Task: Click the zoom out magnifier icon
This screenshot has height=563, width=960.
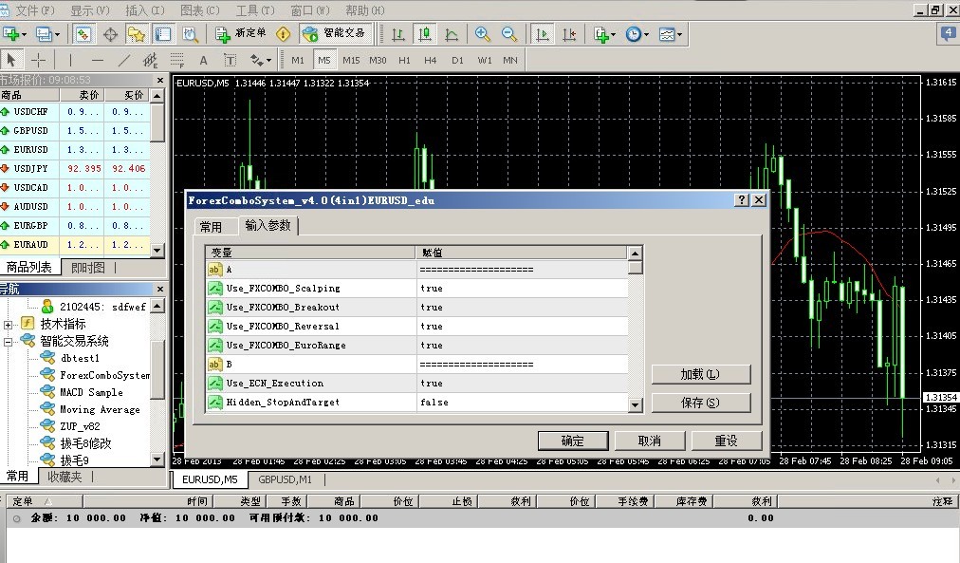Action: click(x=509, y=34)
